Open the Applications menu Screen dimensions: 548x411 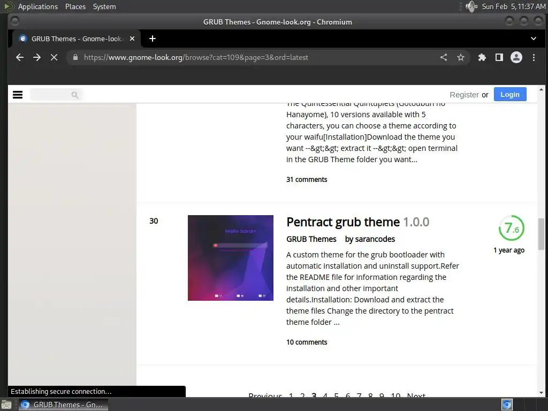click(x=38, y=6)
